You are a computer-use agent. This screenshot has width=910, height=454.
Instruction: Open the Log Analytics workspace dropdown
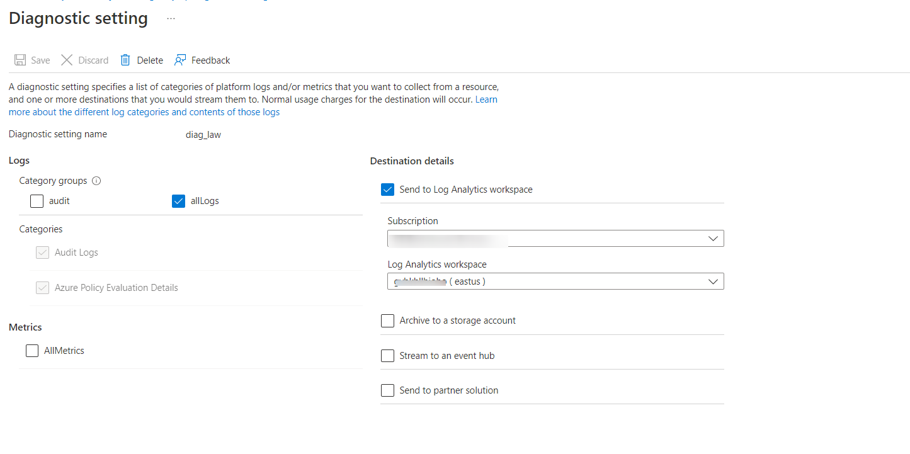[554, 281]
